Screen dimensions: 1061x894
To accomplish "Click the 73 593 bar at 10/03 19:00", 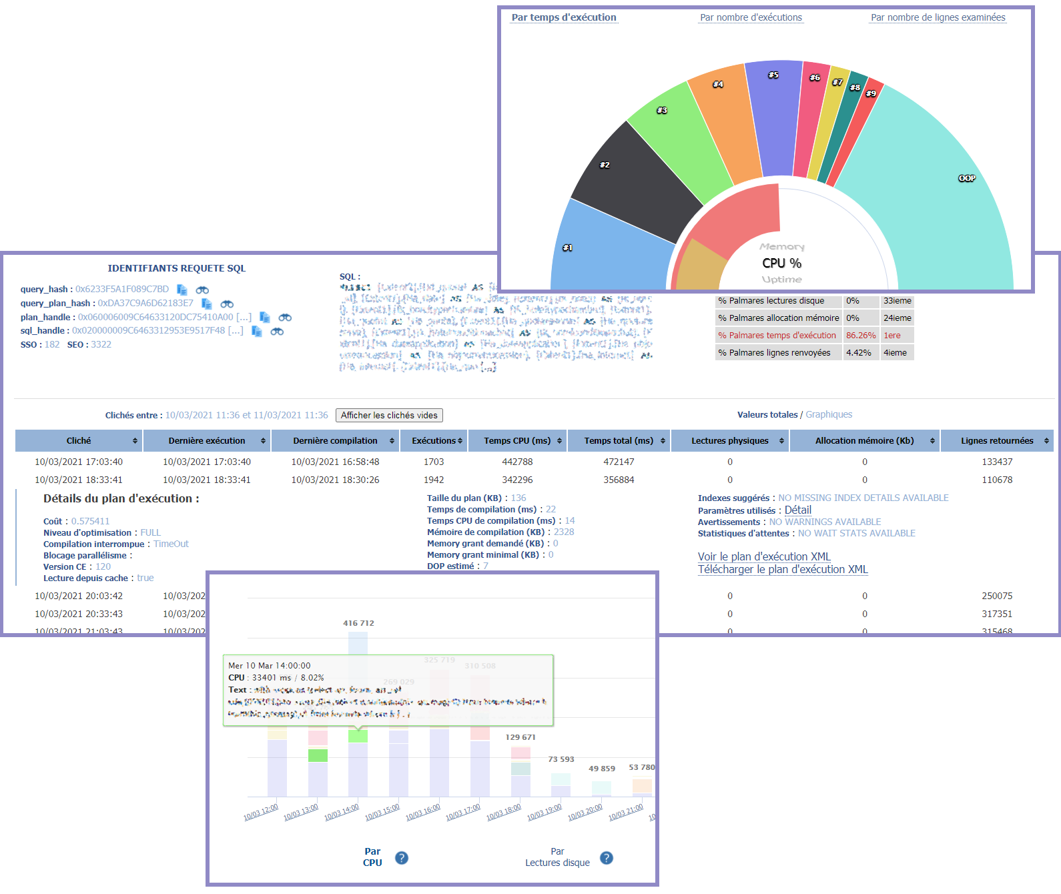I will click(x=561, y=785).
